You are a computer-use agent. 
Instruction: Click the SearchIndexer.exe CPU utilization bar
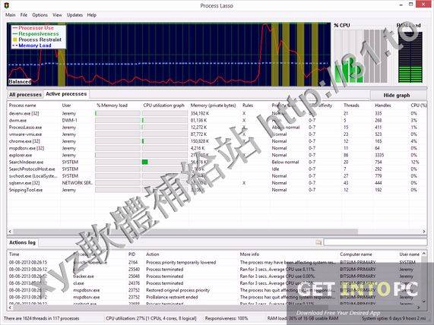click(164, 162)
